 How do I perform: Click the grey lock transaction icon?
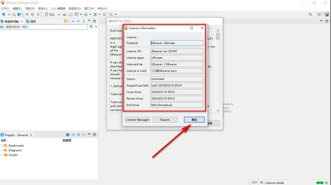click(64, 15)
